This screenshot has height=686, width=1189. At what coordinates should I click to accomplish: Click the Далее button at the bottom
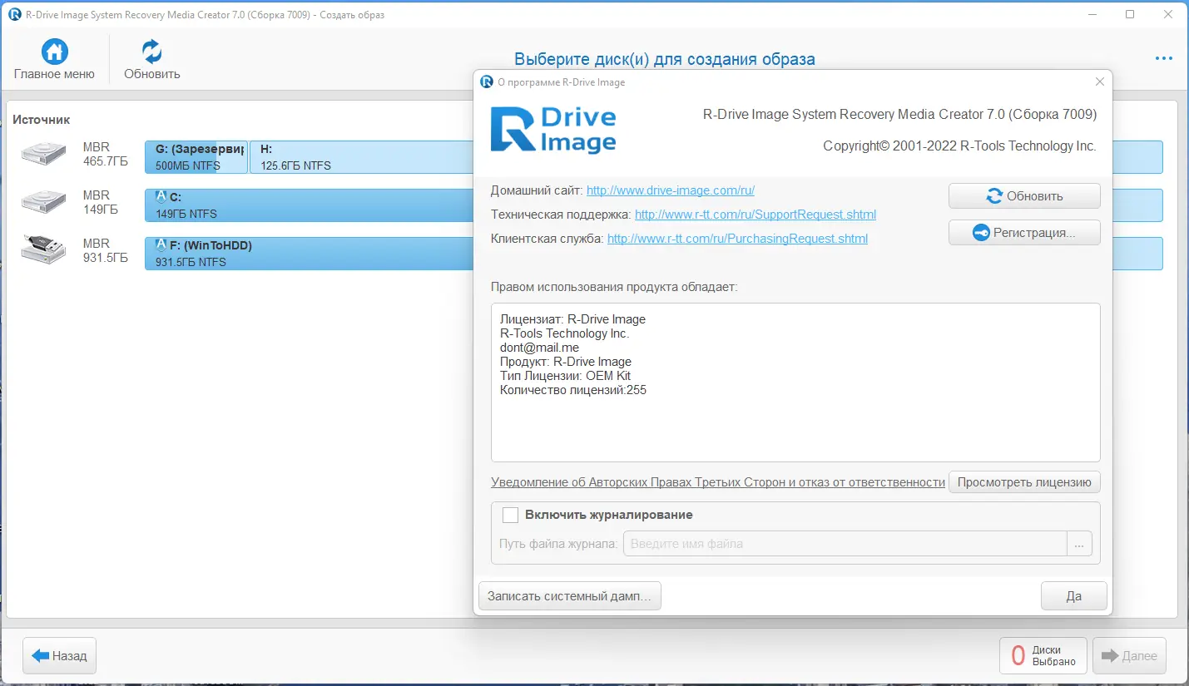(x=1129, y=655)
